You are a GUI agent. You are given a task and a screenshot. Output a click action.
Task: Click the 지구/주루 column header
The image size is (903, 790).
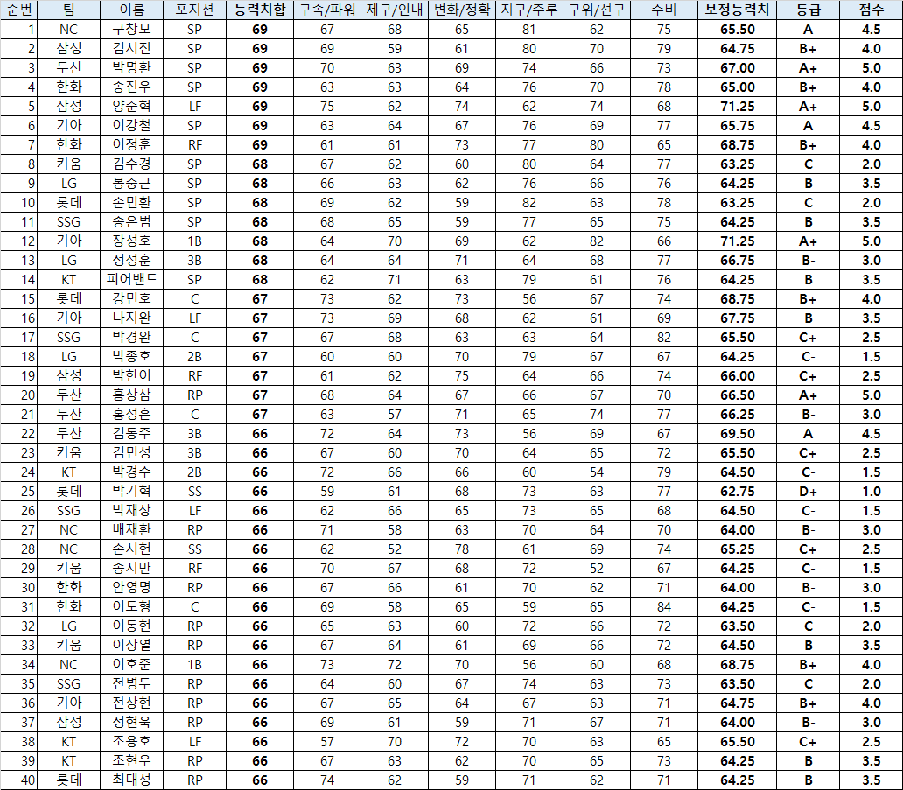[x=529, y=10]
